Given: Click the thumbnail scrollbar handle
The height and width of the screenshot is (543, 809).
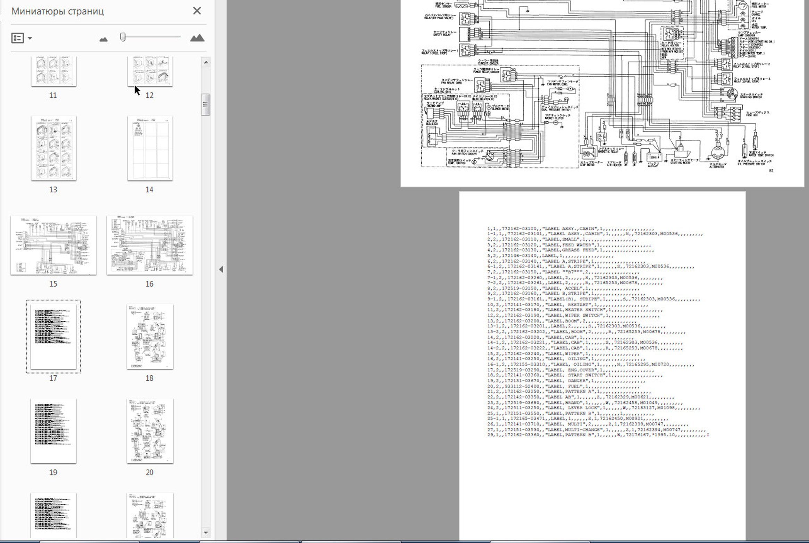Looking at the screenshot, I should (x=205, y=104).
